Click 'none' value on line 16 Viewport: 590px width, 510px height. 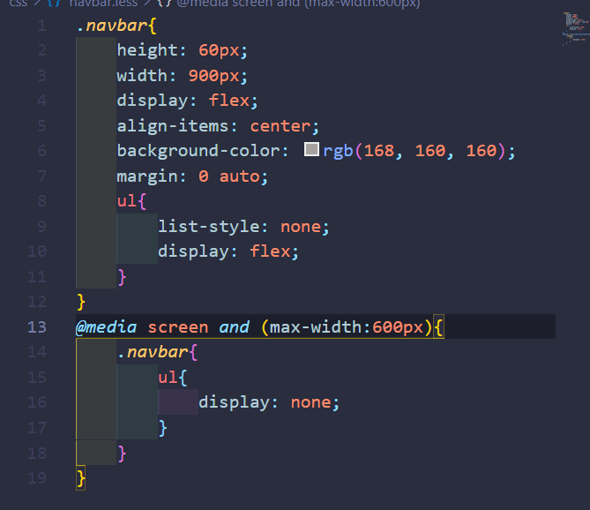coord(310,402)
